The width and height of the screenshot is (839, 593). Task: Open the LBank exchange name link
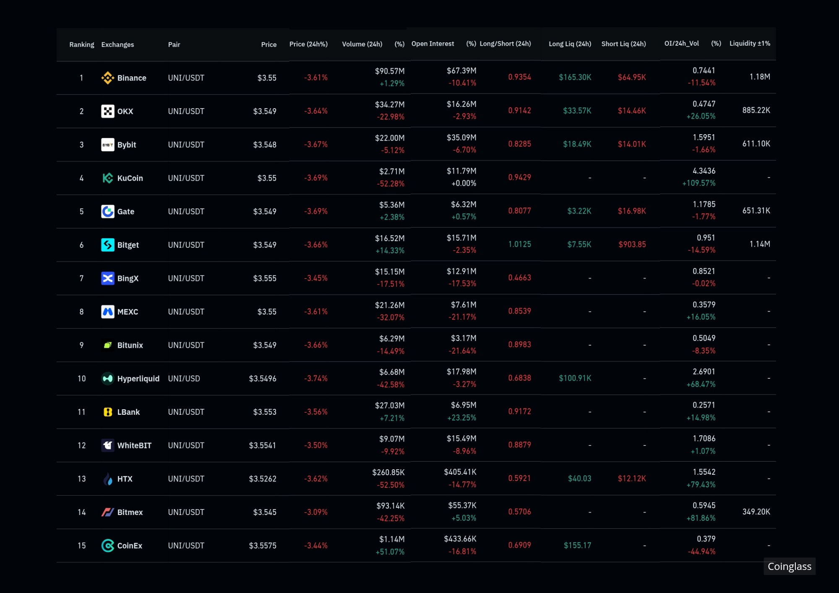(128, 412)
